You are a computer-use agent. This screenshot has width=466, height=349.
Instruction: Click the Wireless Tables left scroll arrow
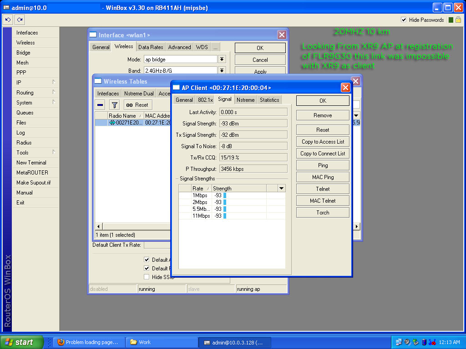click(99, 226)
